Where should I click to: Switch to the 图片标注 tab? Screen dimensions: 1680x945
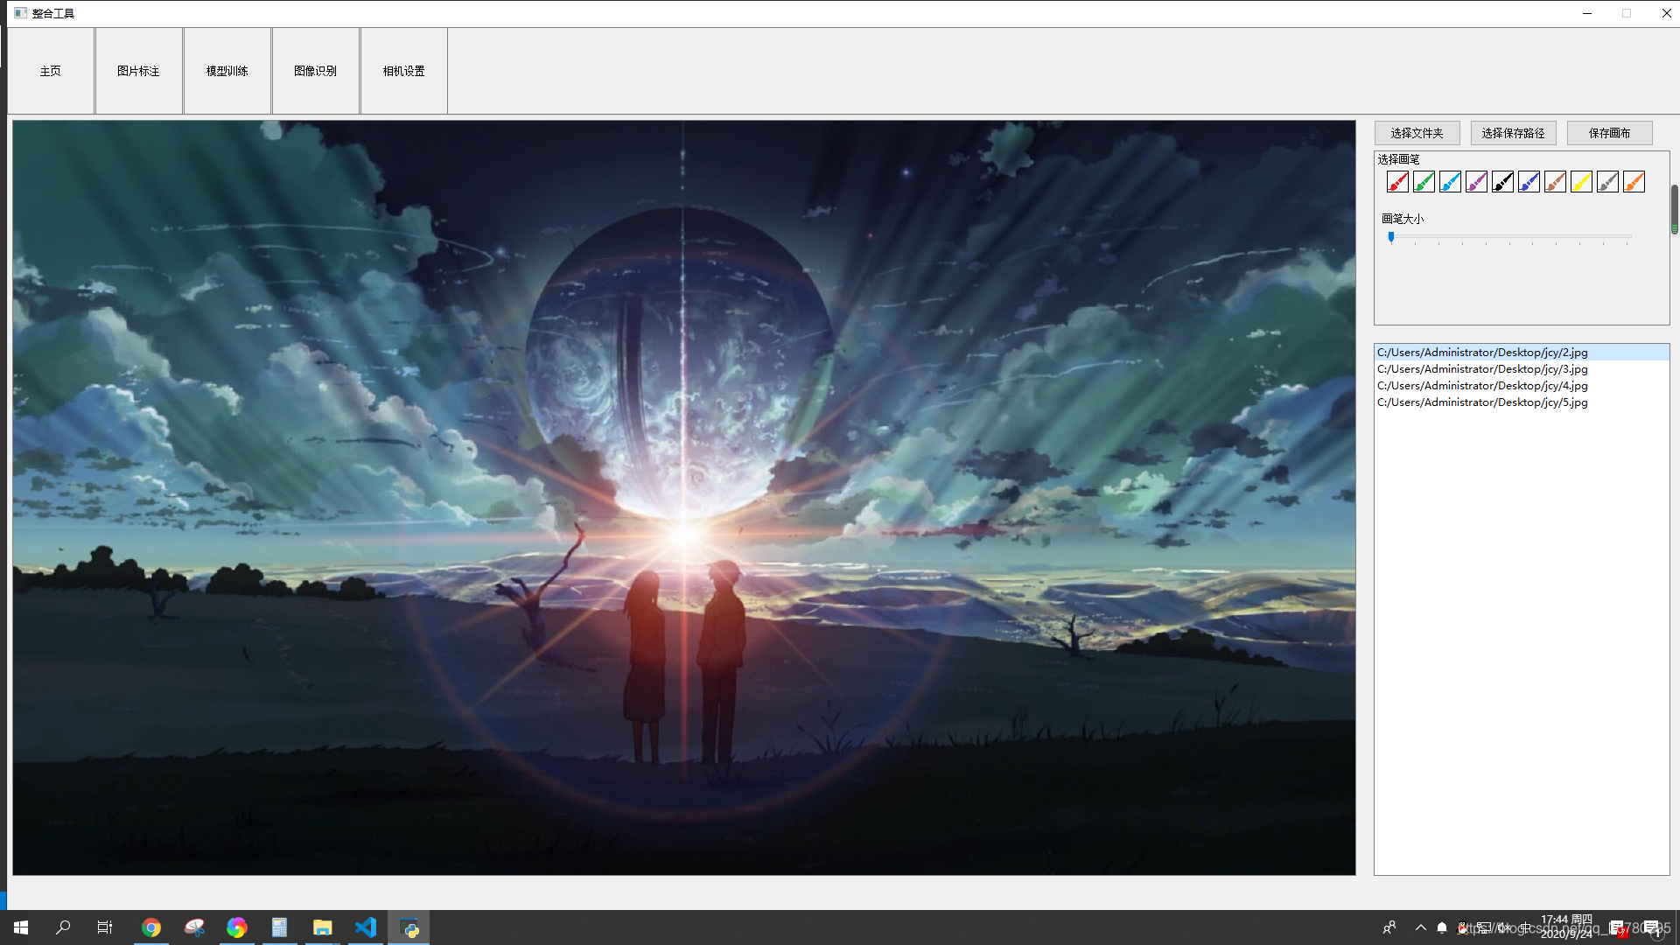click(x=139, y=71)
